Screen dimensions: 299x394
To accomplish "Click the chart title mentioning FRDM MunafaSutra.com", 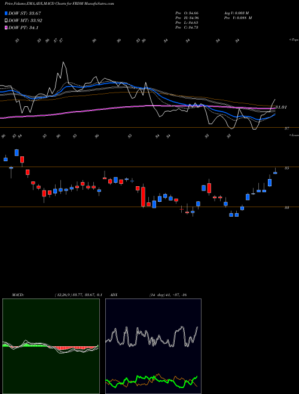I will [59, 4].
